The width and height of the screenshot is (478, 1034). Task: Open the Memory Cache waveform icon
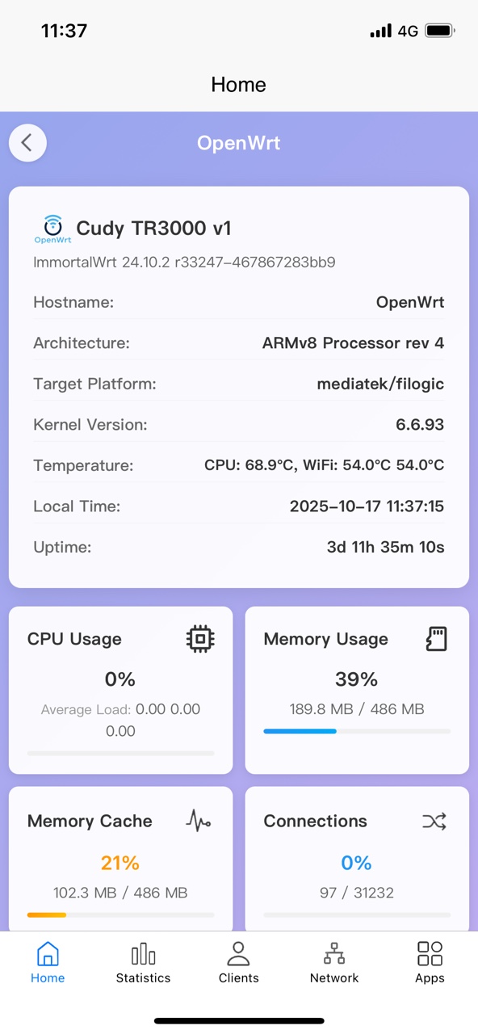[x=197, y=821]
